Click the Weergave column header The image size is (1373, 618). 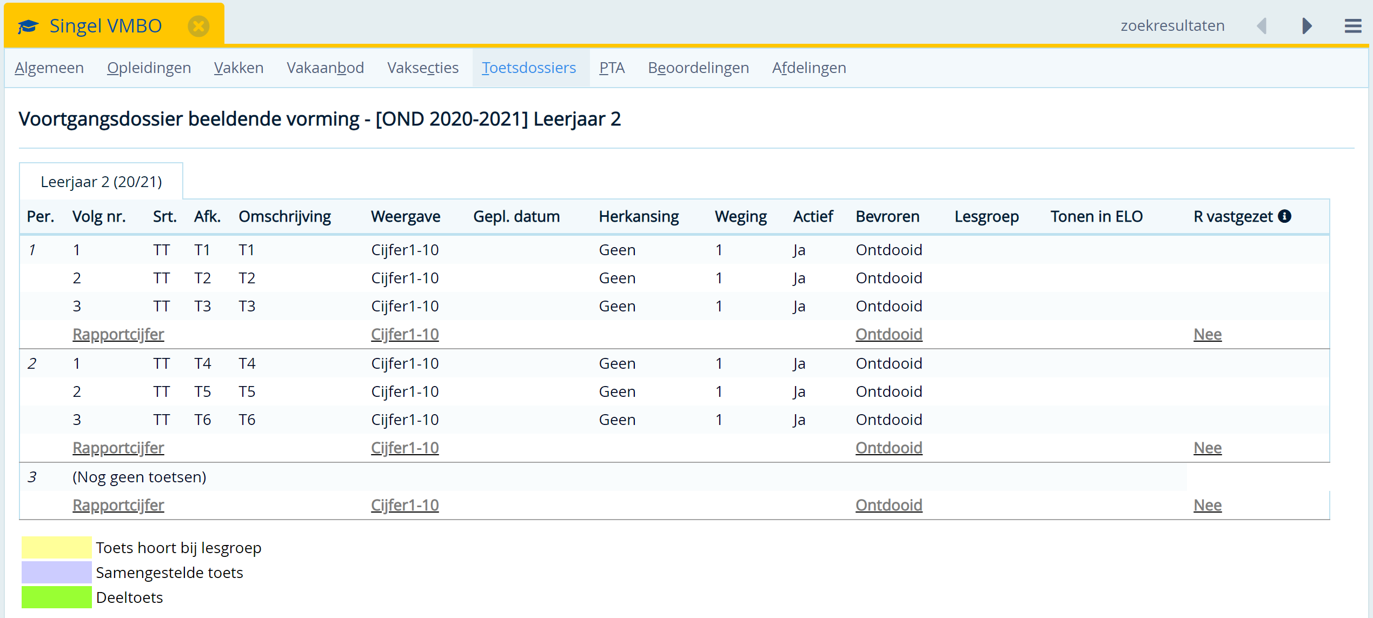click(406, 216)
